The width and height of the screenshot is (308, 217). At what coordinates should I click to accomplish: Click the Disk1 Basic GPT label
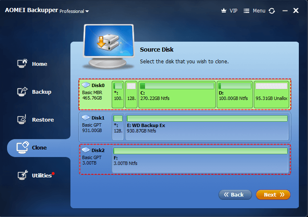point(92,125)
